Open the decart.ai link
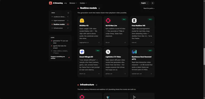 pos(82,74)
